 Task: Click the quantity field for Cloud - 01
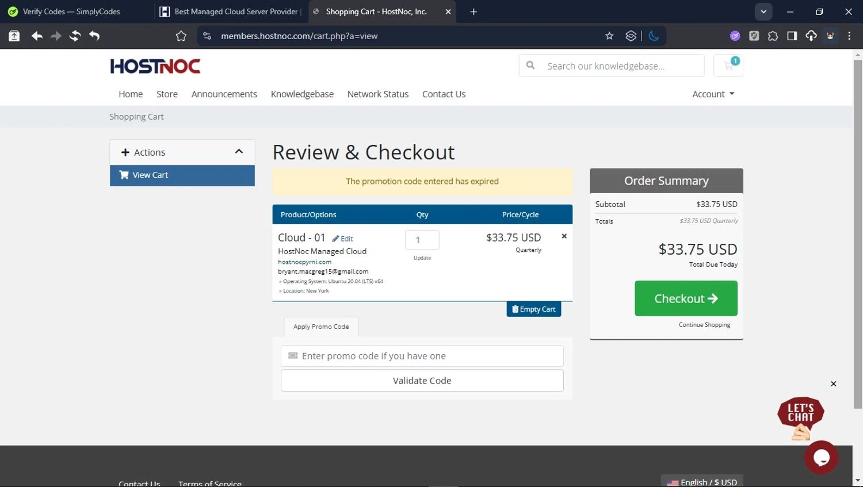coord(422,240)
